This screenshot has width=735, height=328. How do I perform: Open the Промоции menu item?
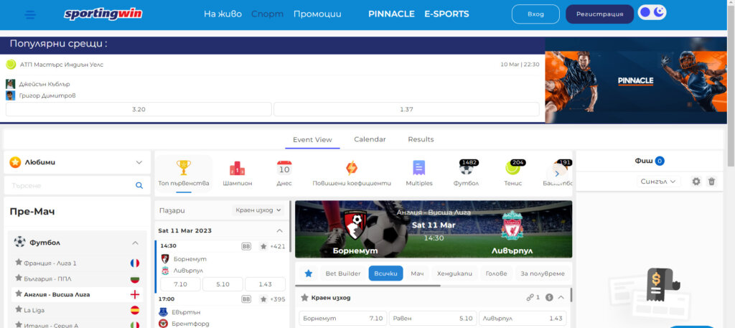click(317, 14)
